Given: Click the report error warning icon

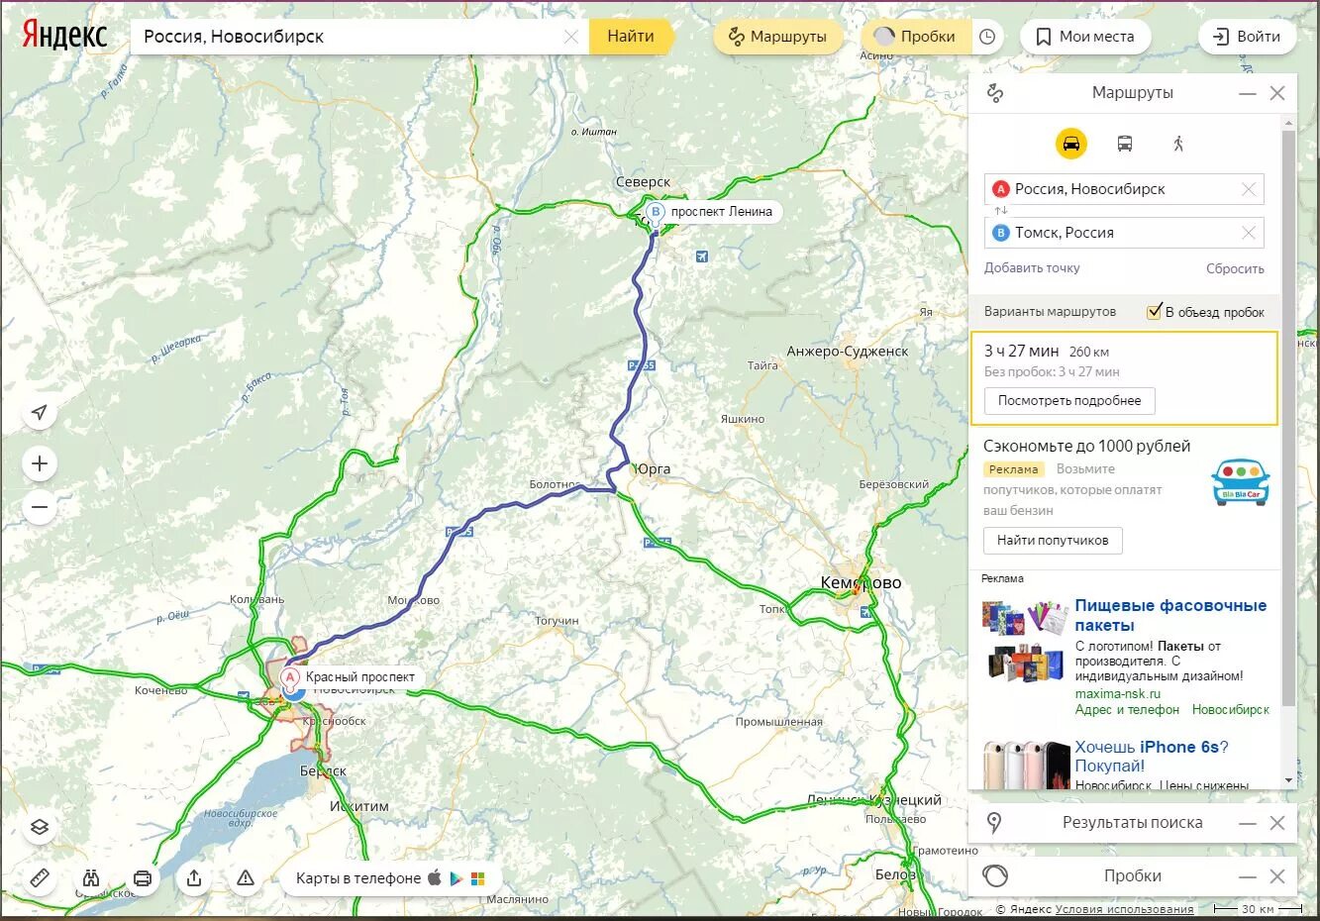Looking at the screenshot, I should (246, 878).
